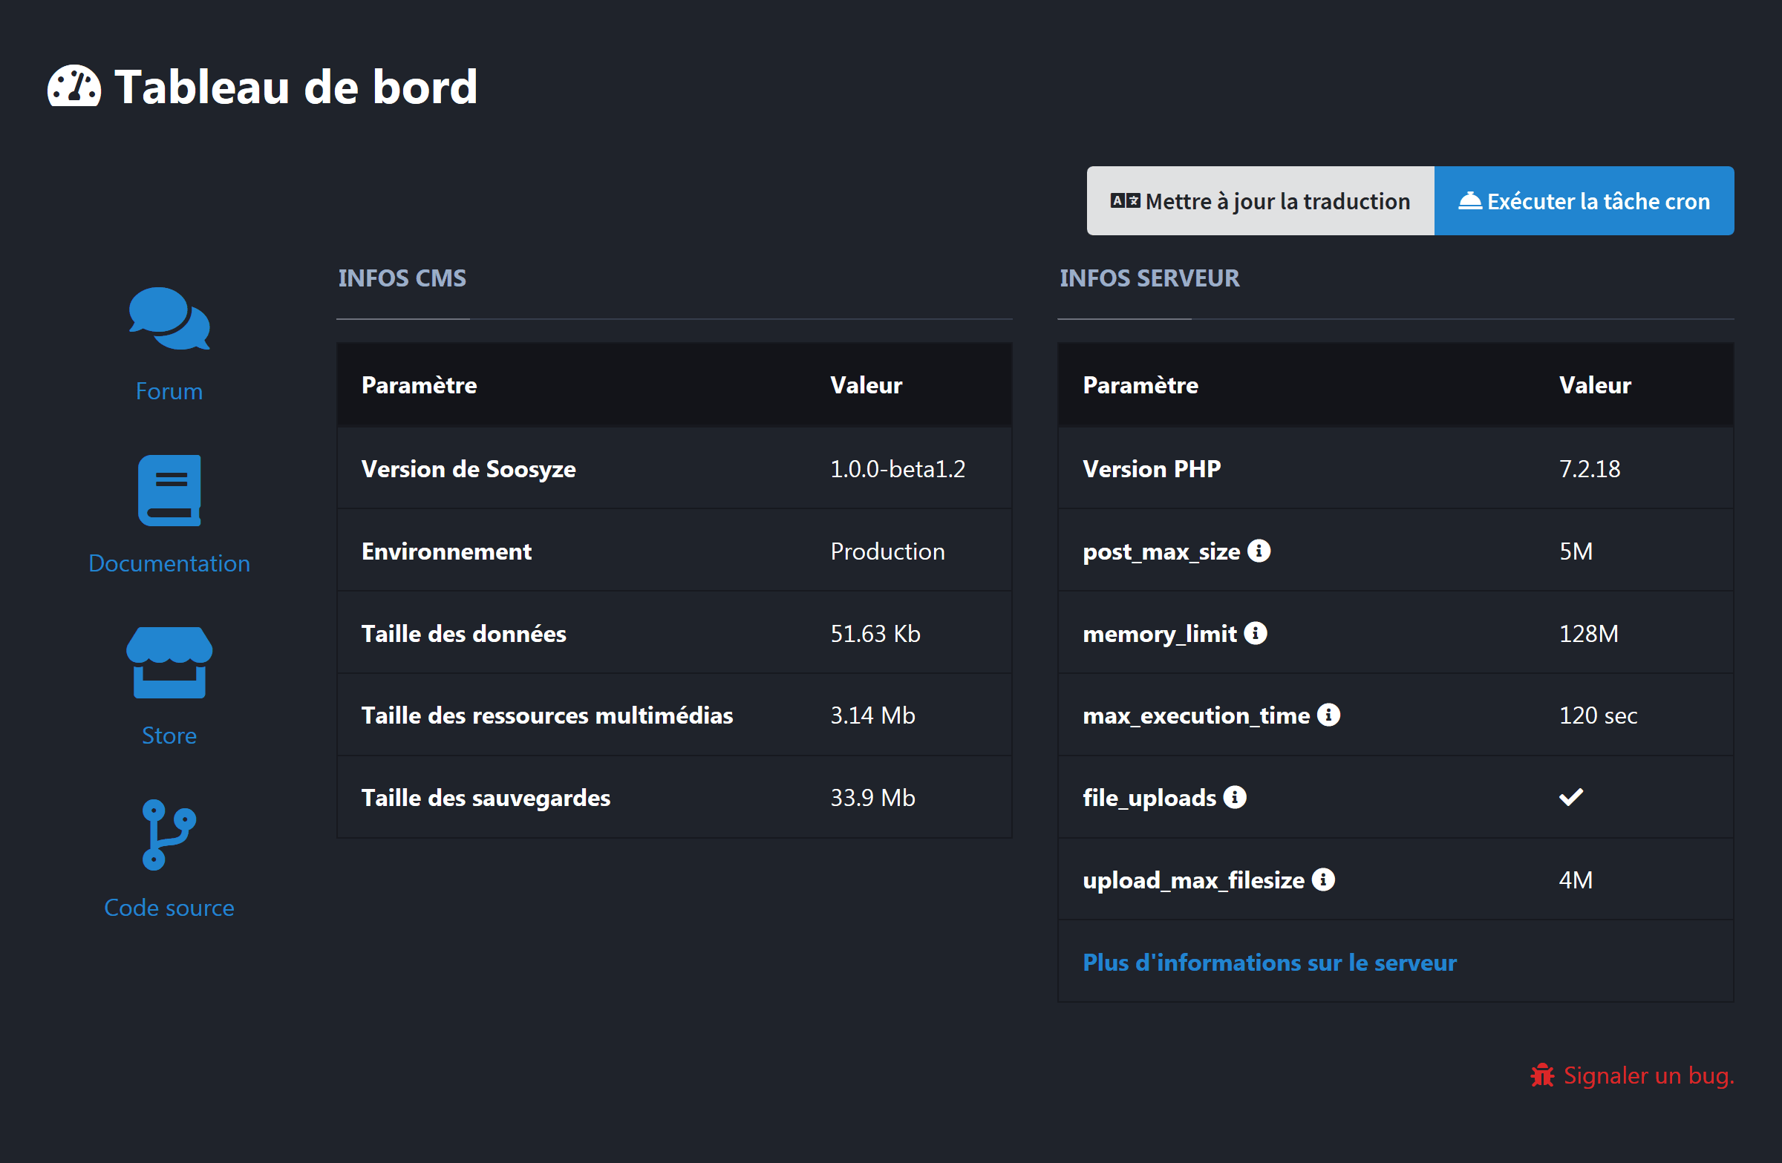Screen dimensions: 1782x1163
Task: Click the dashboard gauge icon next to the title
Action: coord(75,86)
